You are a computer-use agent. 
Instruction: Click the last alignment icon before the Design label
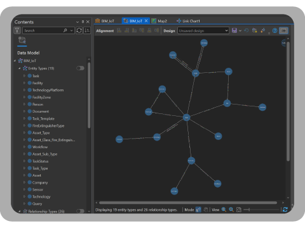point(156,30)
